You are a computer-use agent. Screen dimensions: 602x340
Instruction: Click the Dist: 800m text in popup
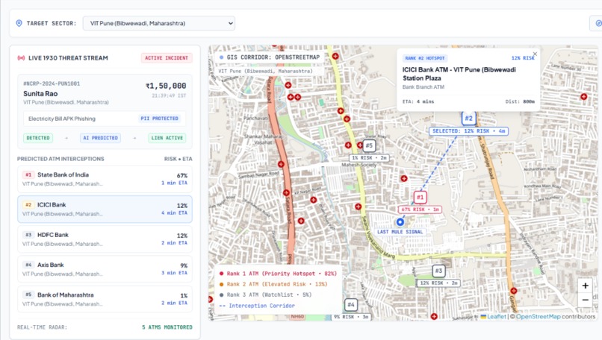click(x=520, y=101)
